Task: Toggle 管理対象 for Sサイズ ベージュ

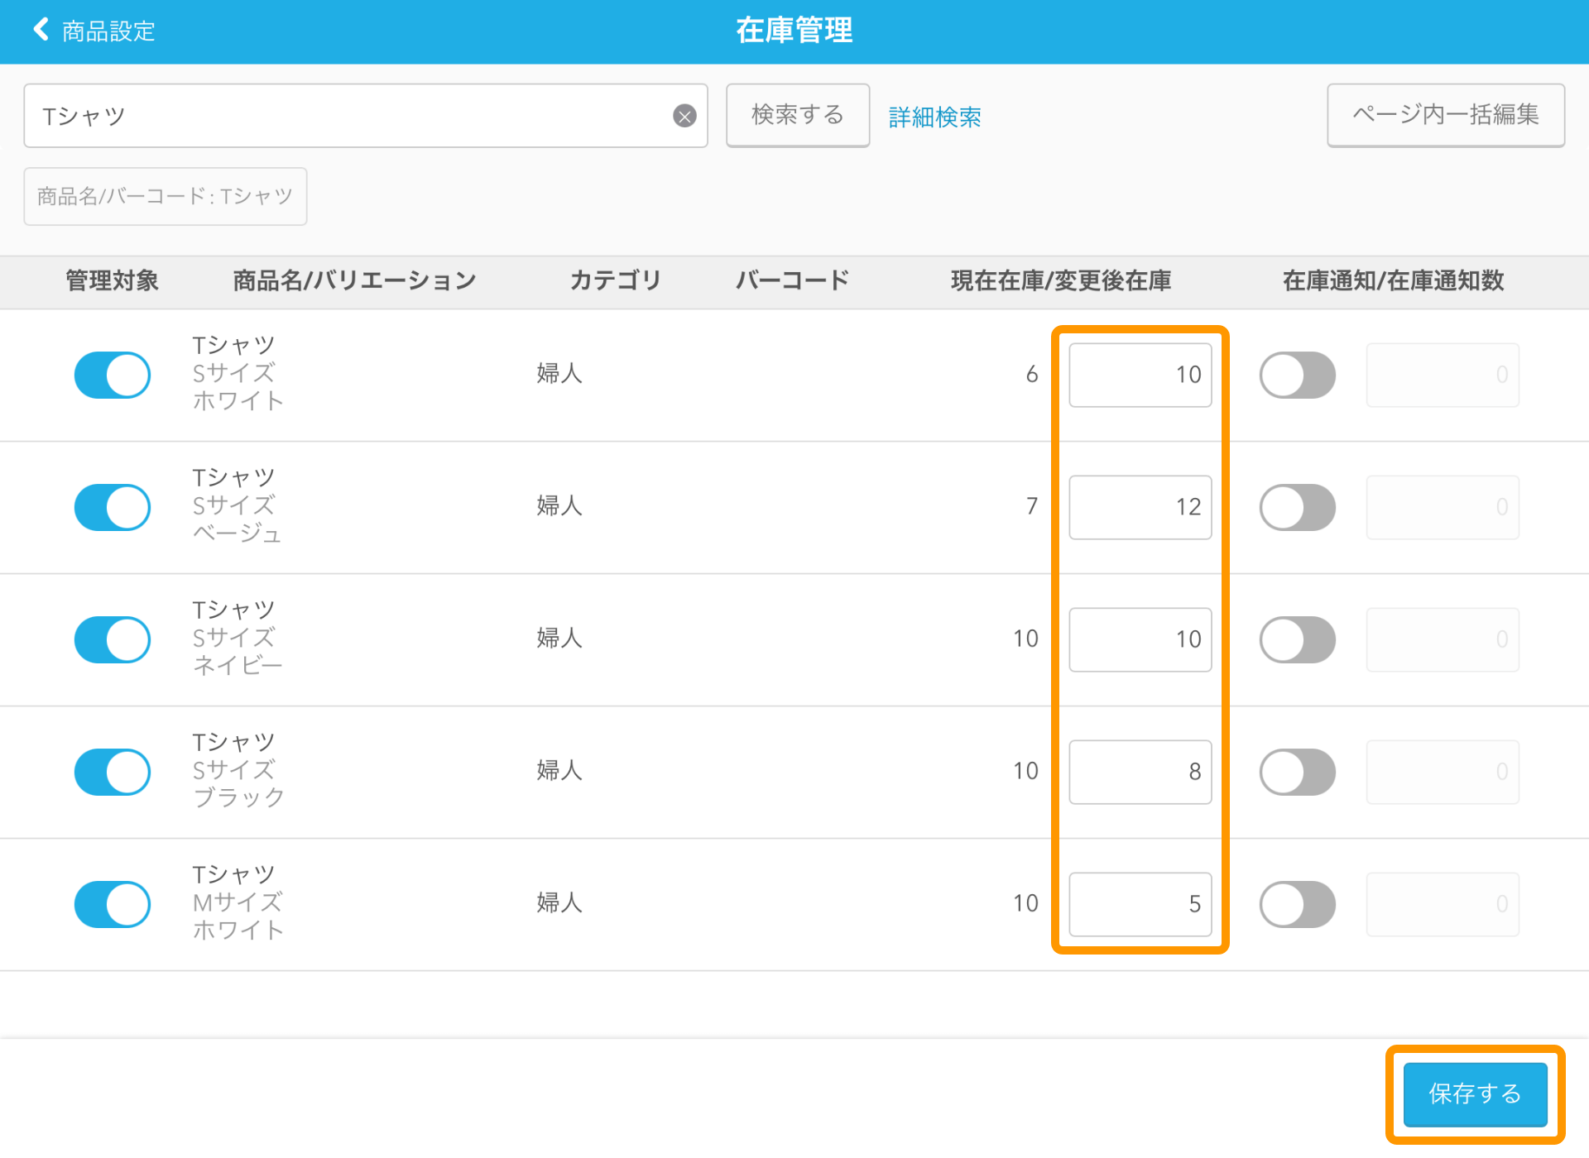Action: click(x=113, y=507)
